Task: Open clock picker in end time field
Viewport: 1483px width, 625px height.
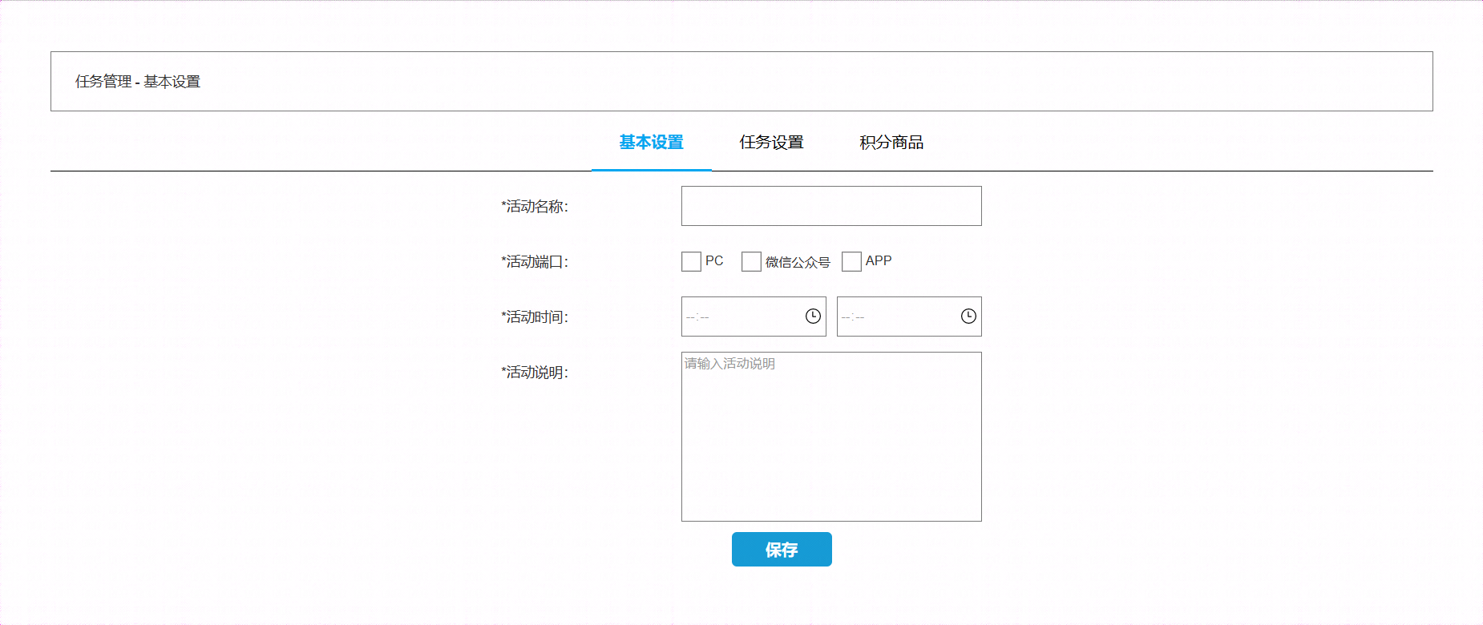Action: pyautogui.click(x=968, y=317)
